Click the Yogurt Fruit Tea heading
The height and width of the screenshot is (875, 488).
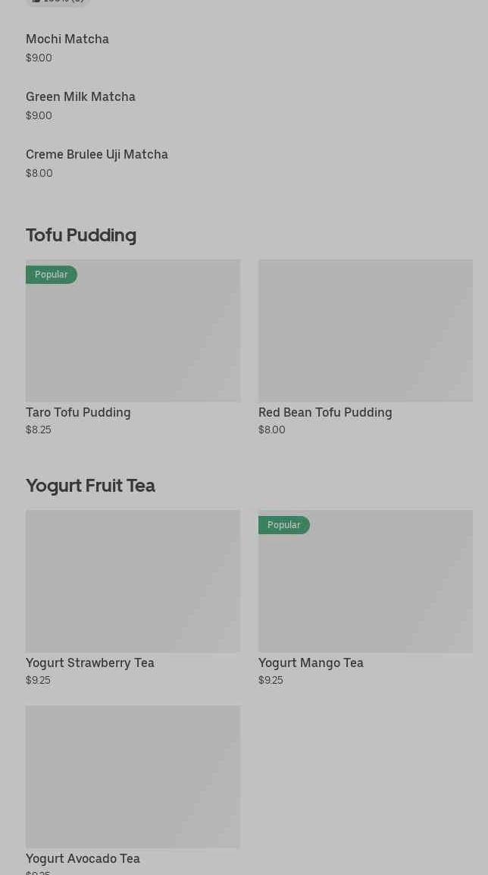pos(90,486)
